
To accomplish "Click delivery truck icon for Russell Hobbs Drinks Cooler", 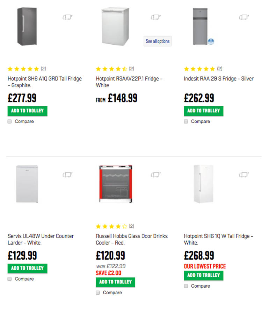I will click(155, 174).
